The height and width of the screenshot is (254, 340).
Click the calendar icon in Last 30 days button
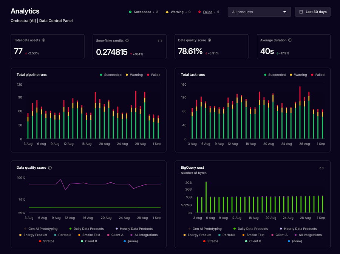301,12
